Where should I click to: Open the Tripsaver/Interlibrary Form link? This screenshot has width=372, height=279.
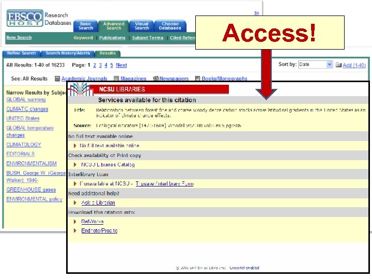(x=164, y=183)
